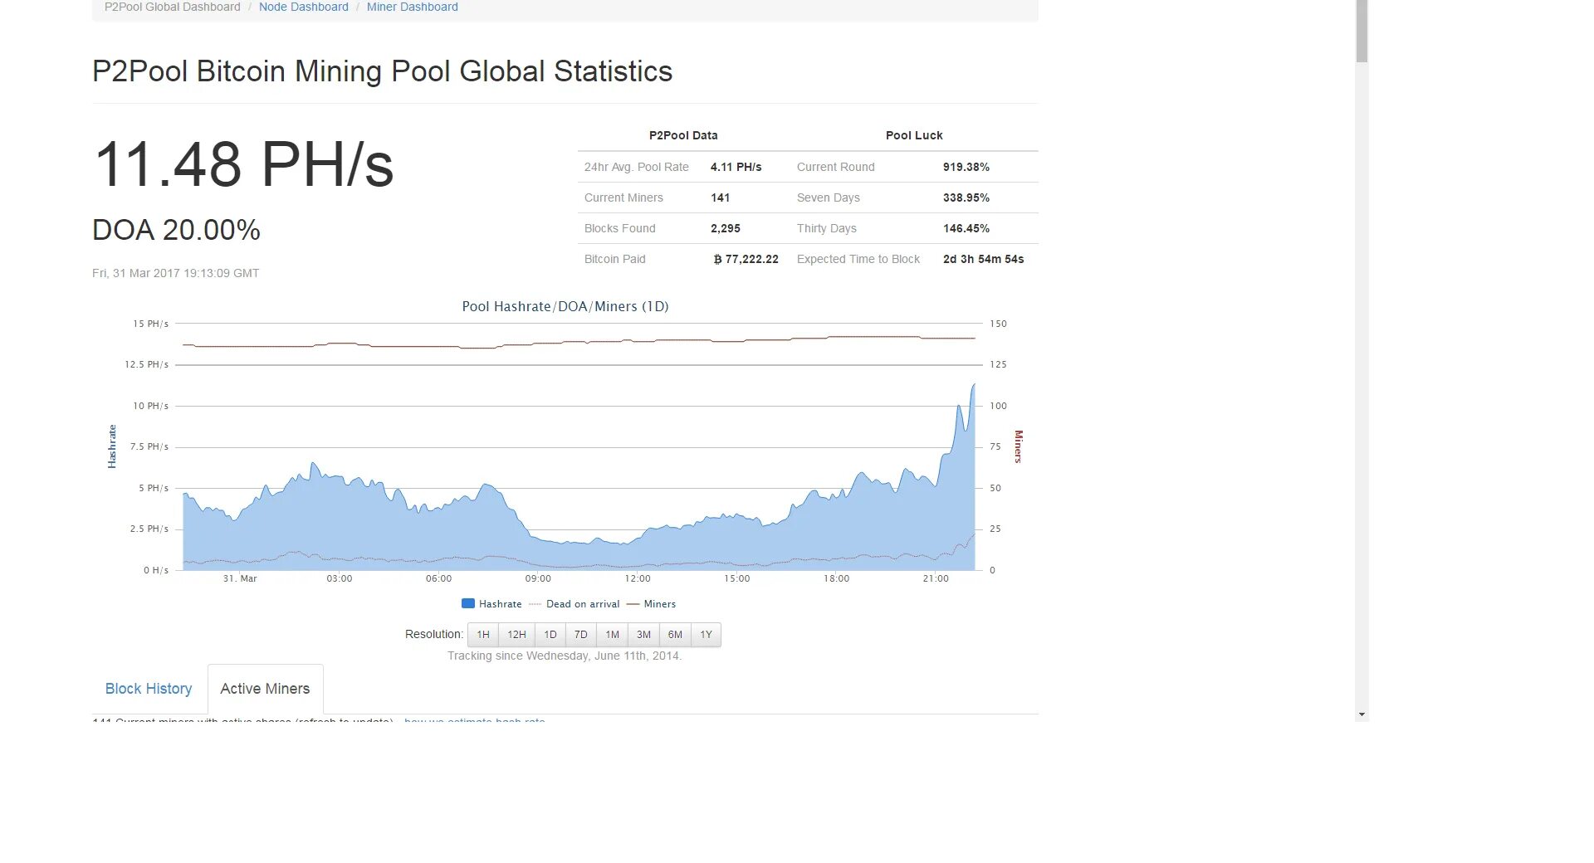Switch chart resolution to 7D
Viewport: 1594px width, 863px height.
point(581,635)
